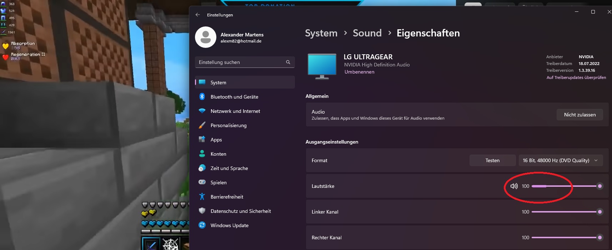Click the Bluetooth icon in sidebar

pyautogui.click(x=202, y=96)
